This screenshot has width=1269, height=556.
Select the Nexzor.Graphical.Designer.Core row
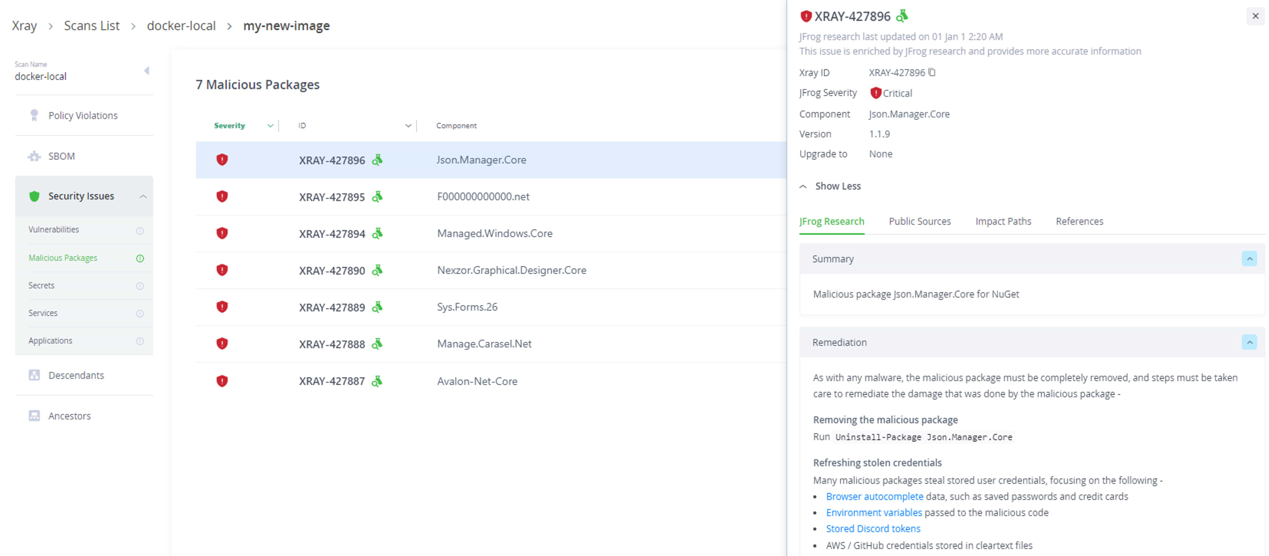coord(491,270)
